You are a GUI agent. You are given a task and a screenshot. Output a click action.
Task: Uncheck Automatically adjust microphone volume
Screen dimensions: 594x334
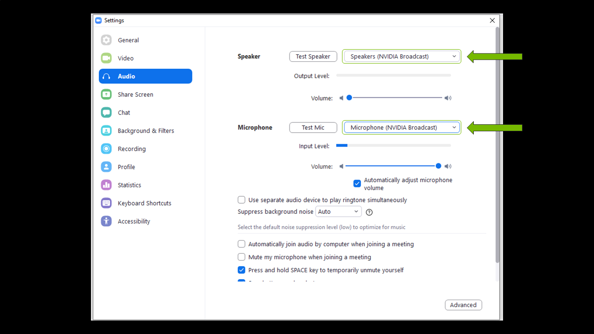click(357, 184)
